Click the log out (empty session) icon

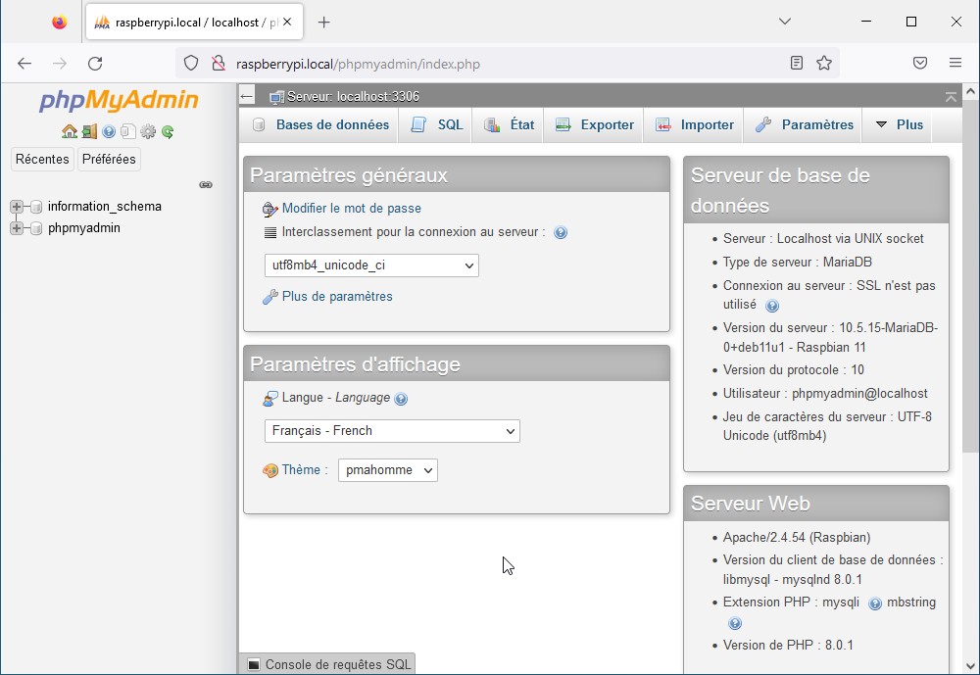coord(89,131)
